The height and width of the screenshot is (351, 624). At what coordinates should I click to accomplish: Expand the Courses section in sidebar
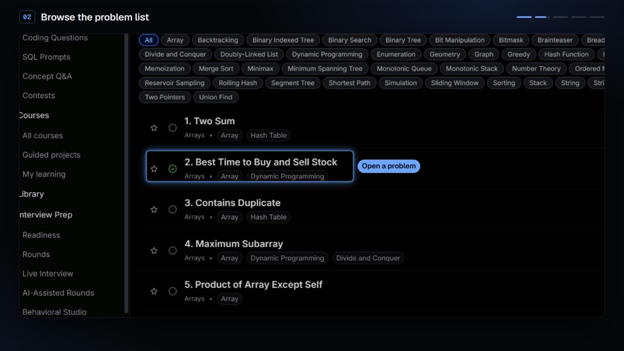tap(34, 116)
